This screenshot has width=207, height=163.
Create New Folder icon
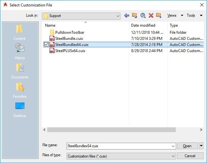pos(159,15)
